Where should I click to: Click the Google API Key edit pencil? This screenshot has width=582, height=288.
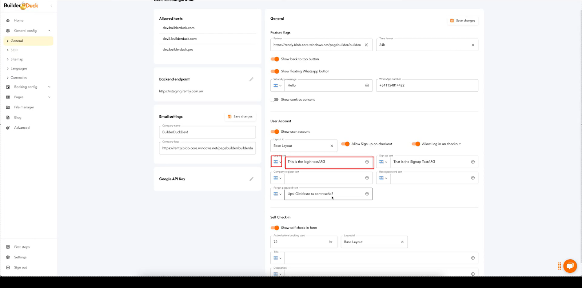pyautogui.click(x=251, y=179)
